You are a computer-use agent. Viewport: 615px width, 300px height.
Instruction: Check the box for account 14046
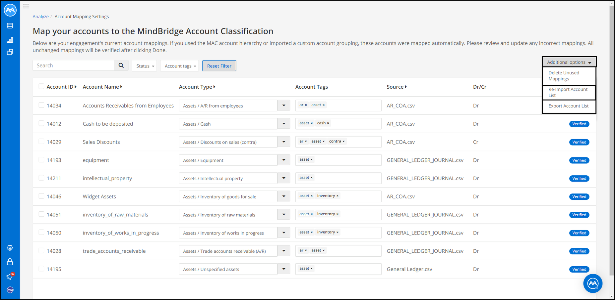click(x=41, y=196)
